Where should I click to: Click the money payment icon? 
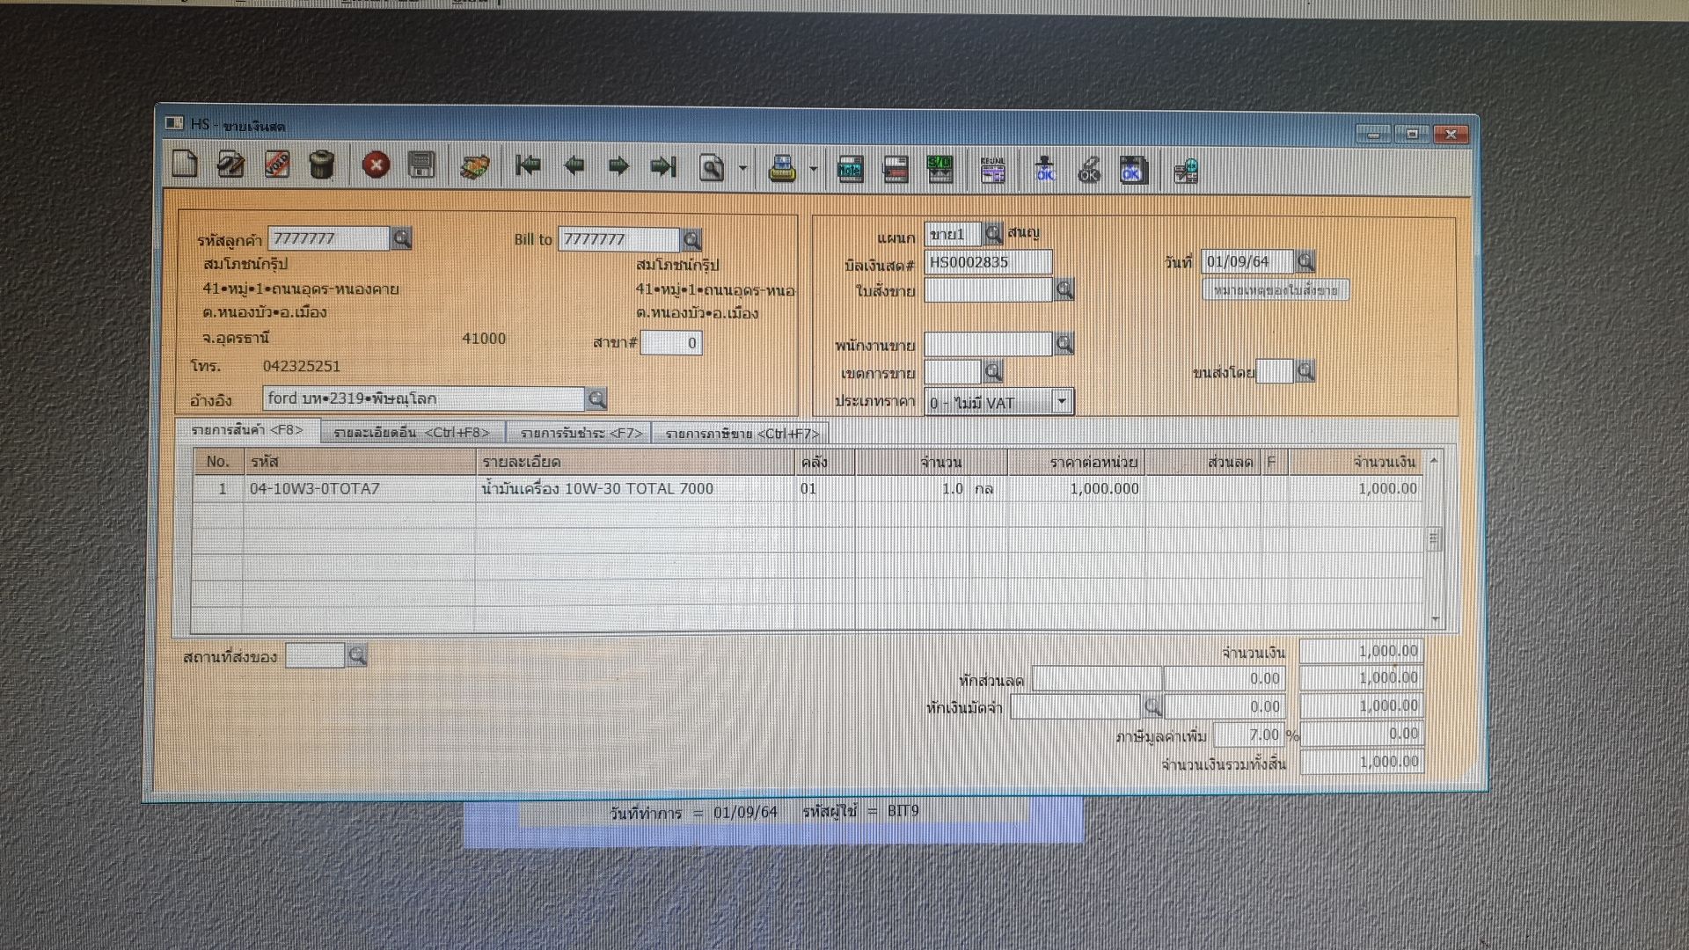point(475,166)
